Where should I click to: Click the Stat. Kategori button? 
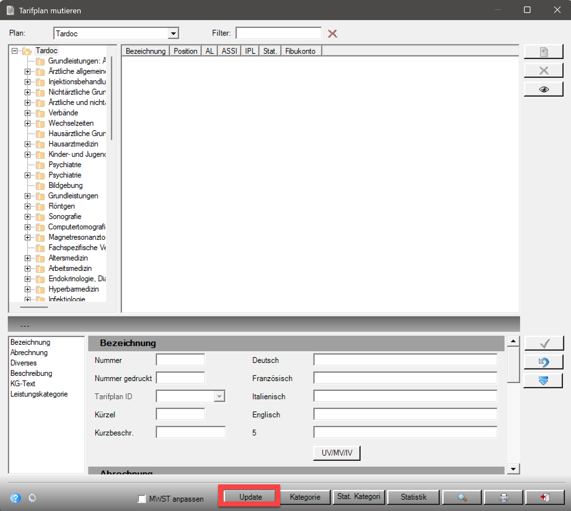(x=359, y=497)
